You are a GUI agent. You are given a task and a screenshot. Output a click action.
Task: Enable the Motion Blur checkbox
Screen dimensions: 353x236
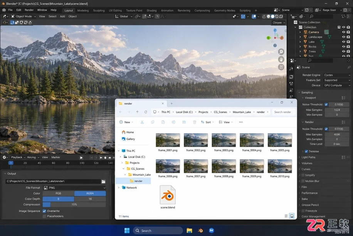coord(303,181)
